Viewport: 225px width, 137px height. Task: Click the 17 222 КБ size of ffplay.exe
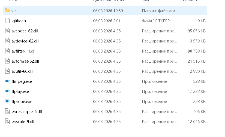(197, 92)
